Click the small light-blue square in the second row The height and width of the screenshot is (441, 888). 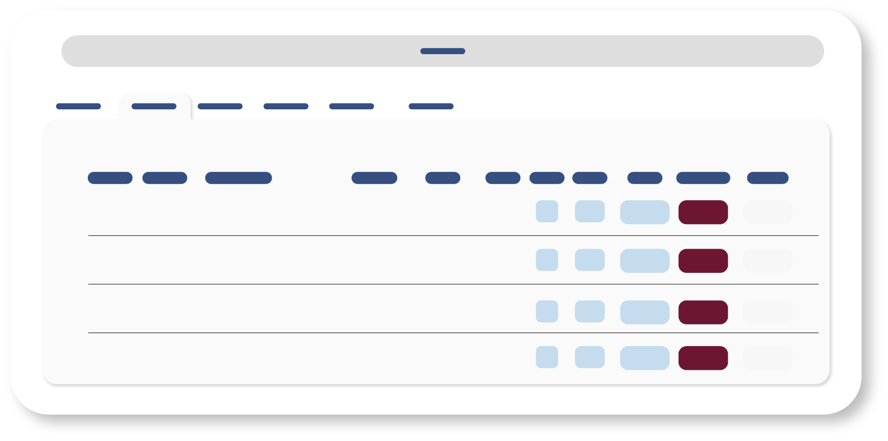tap(547, 260)
